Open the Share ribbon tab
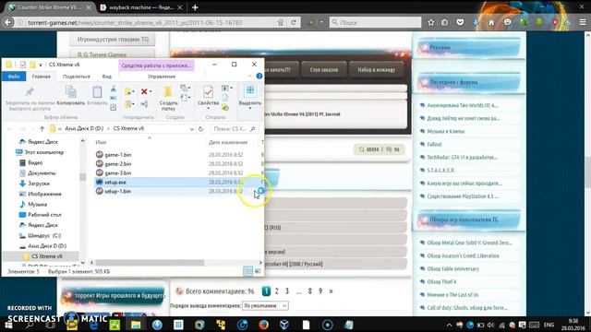The height and width of the screenshot is (332, 591). (x=77, y=76)
